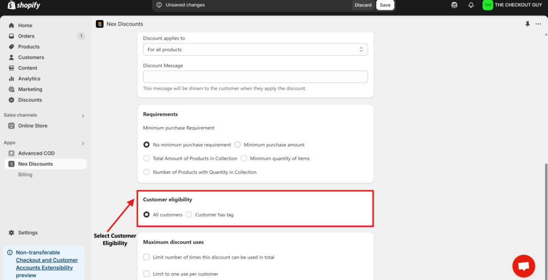Click the Discard button
This screenshot has height=280, width=548.
pyautogui.click(x=363, y=5)
